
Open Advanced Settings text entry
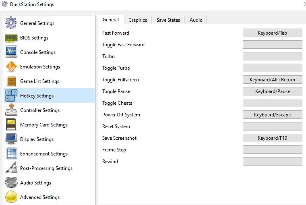pyautogui.click(x=40, y=197)
